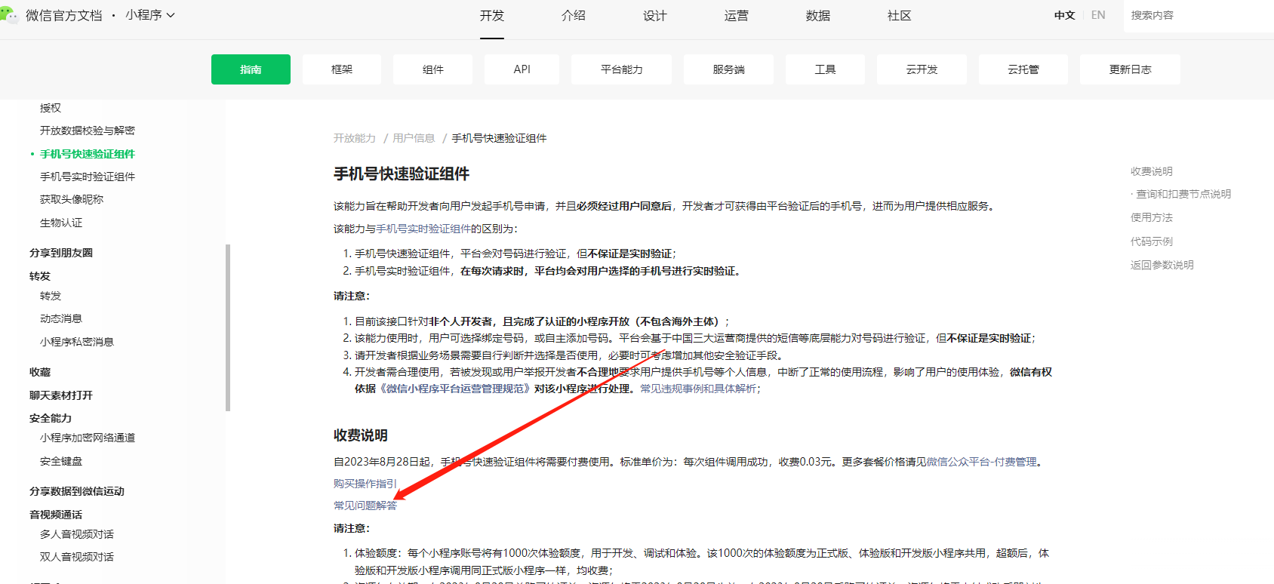Open 动态消息 in the sidebar
Screen dimensions: 1274x584
(x=61, y=318)
